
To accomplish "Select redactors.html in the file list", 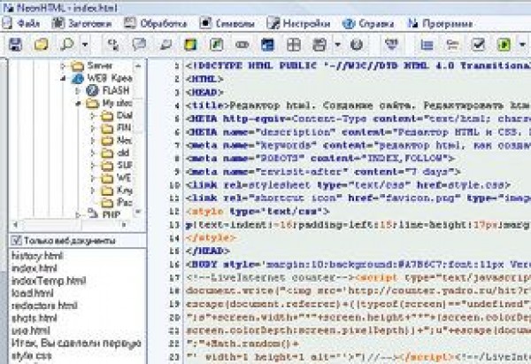I will pos(44,306).
